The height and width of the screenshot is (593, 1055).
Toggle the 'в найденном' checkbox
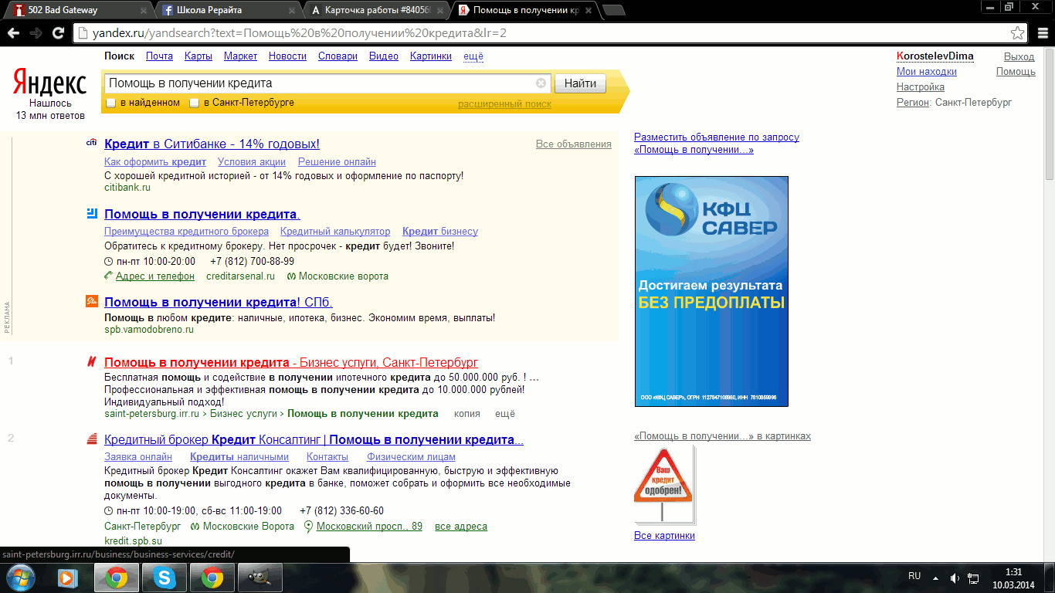[x=111, y=103]
